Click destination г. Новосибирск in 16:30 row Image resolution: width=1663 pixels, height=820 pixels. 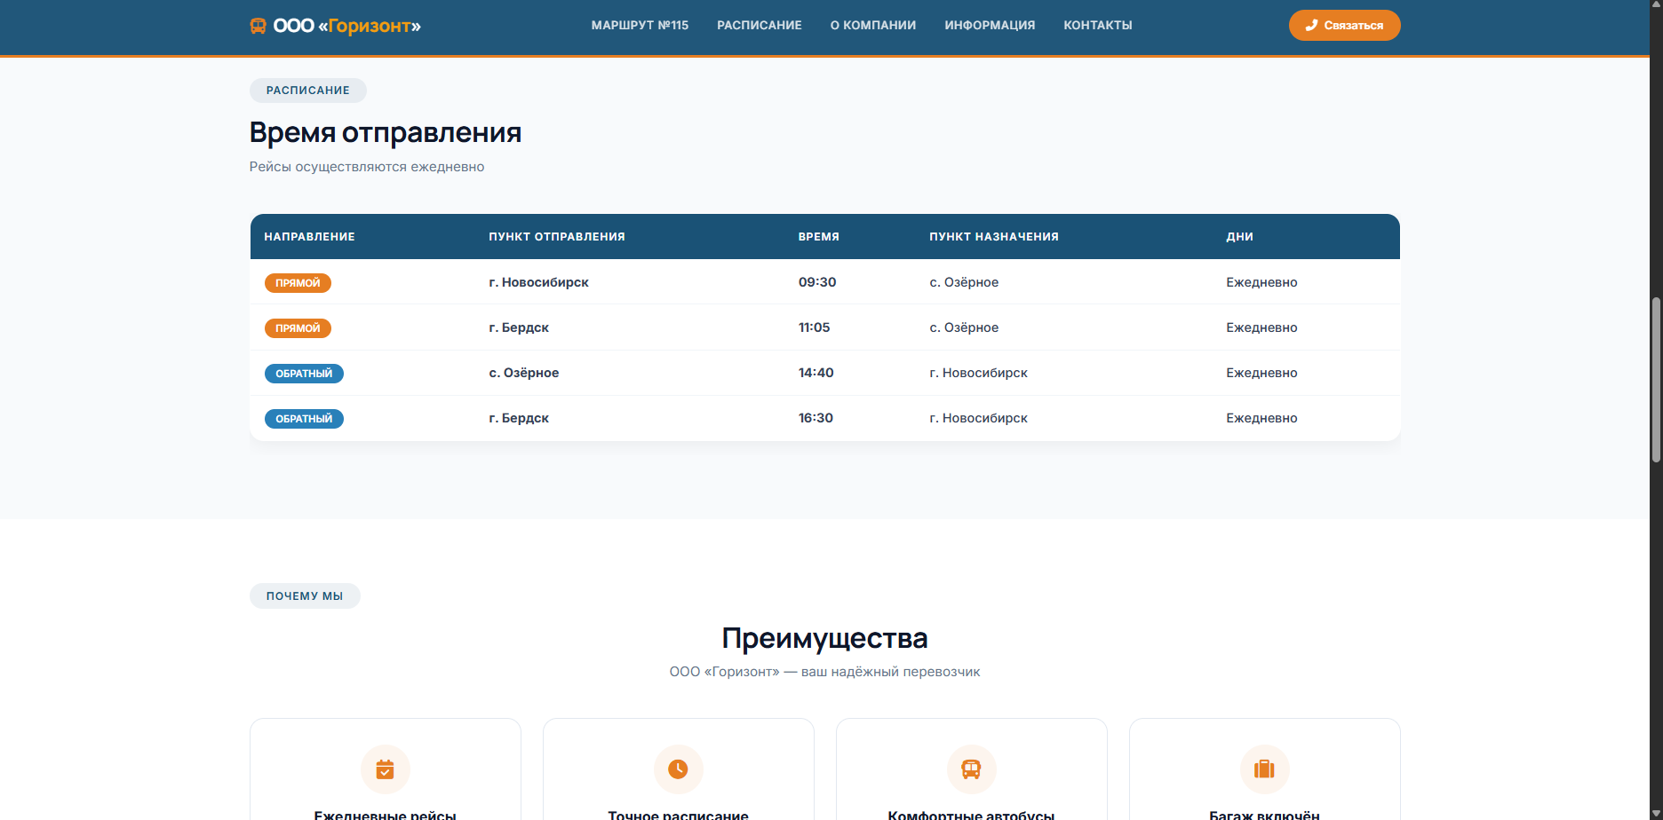pyautogui.click(x=978, y=418)
